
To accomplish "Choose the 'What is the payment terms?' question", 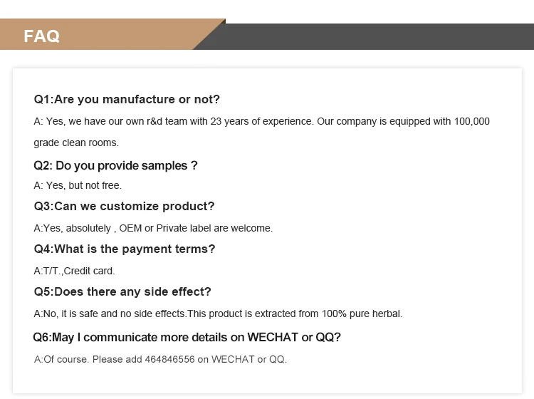I will pyautogui.click(x=125, y=249).
